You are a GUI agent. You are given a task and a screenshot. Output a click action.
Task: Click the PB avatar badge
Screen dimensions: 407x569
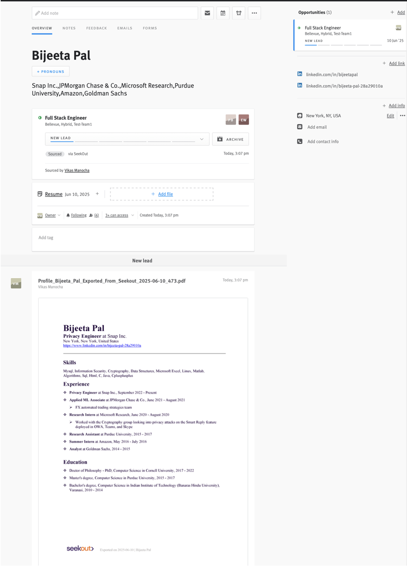coord(231,120)
